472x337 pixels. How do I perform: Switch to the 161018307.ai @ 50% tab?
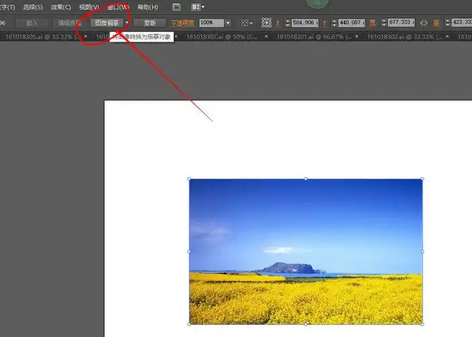click(222, 36)
